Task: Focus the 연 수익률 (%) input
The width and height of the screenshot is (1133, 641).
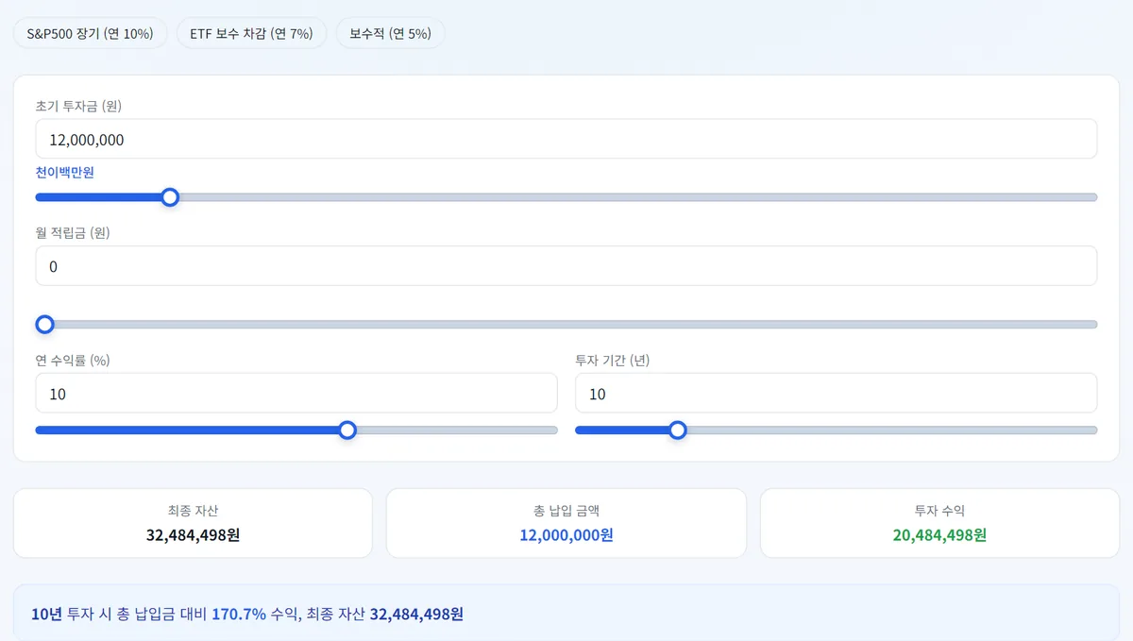Action: pyautogui.click(x=296, y=393)
